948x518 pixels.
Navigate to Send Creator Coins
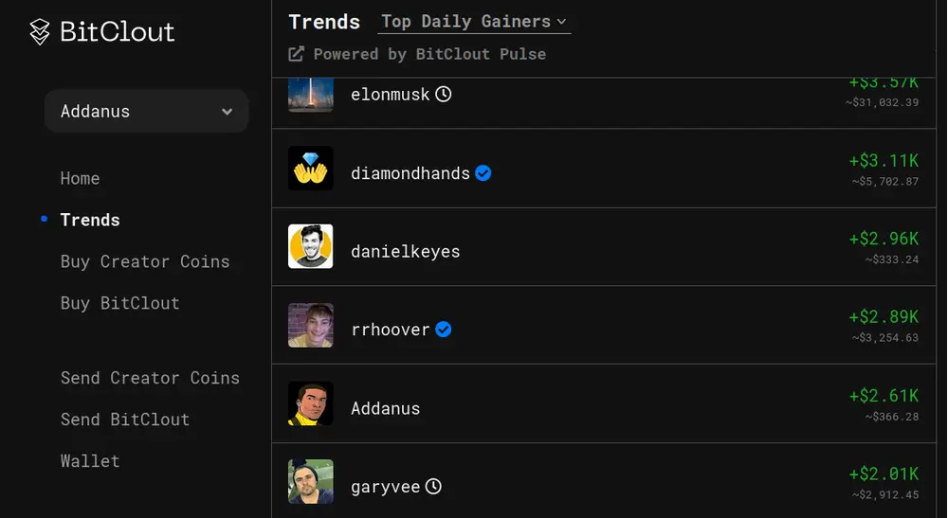pos(150,378)
